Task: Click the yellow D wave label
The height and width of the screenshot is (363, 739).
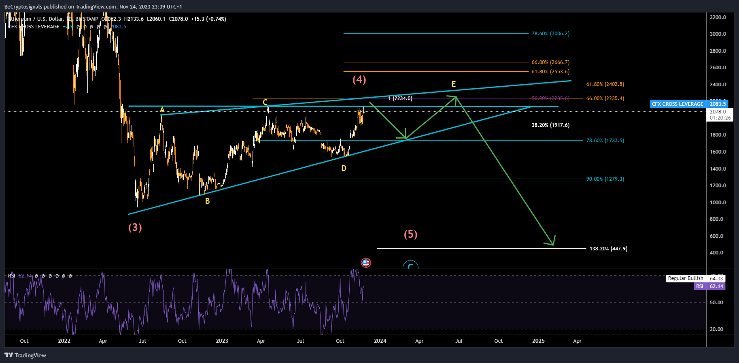Action: click(x=344, y=168)
